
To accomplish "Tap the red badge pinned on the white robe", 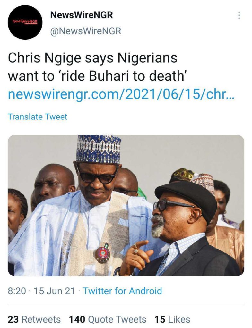I will [x=102, y=253].
